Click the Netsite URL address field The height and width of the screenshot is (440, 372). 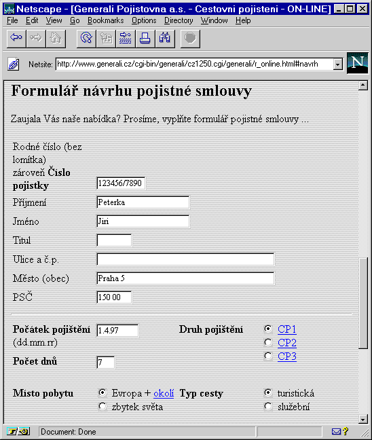pos(195,65)
